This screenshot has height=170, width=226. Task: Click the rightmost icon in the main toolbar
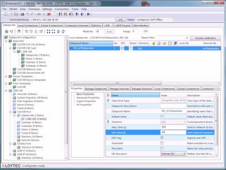[x=89, y=14]
